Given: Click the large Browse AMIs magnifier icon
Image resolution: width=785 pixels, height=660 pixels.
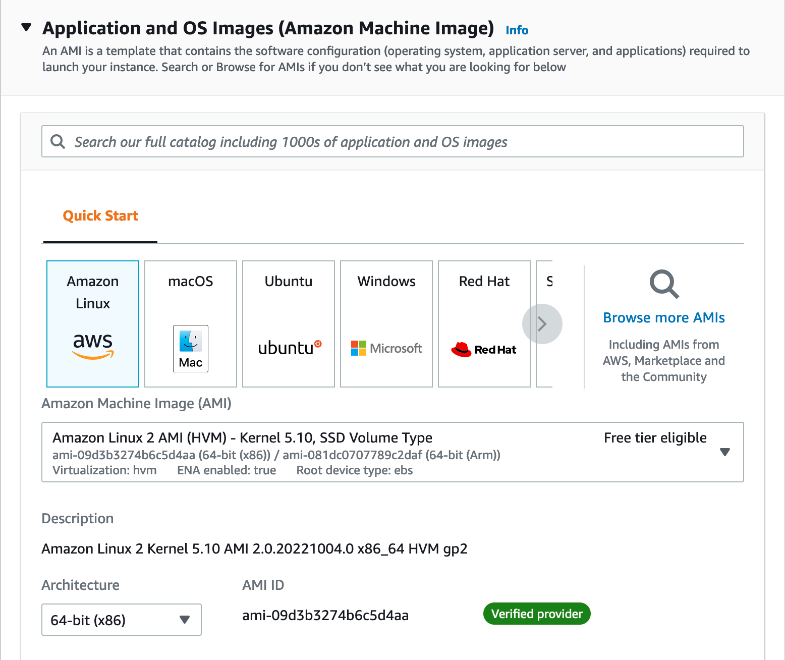Looking at the screenshot, I should coord(664,285).
